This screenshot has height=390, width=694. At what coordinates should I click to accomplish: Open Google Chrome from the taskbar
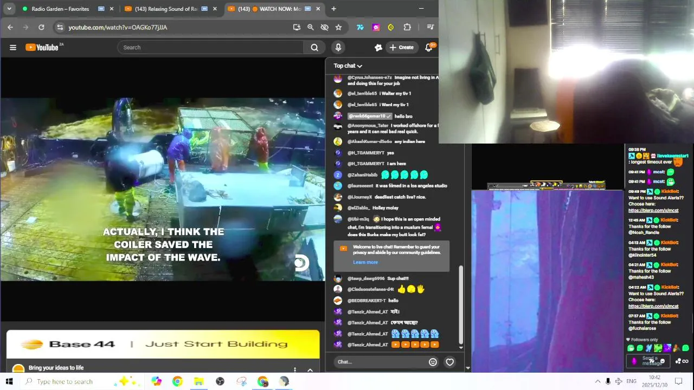[177, 381]
